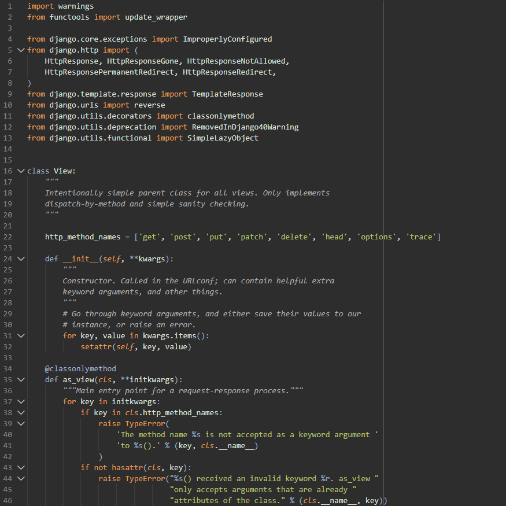Collapse the raise TypeError fold on line 44

[21, 479]
